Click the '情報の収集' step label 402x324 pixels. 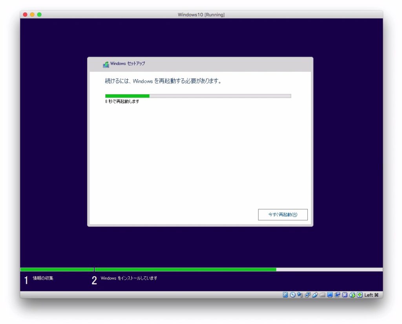coord(43,278)
